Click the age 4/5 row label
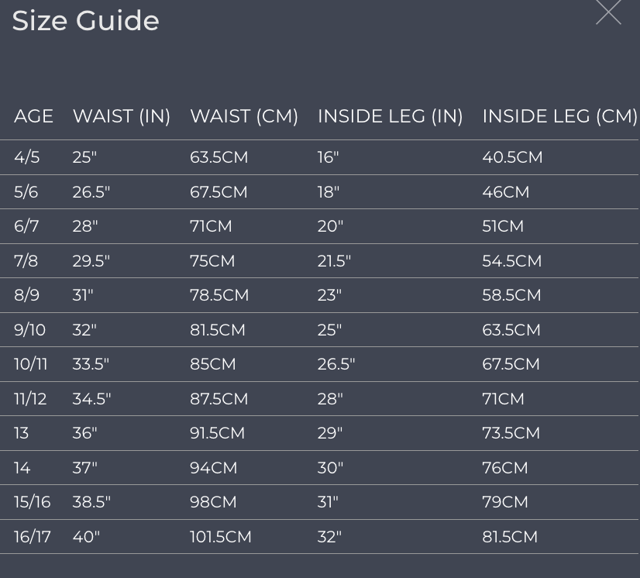This screenshot has height=578, width=640. click(x=27, y=157)
